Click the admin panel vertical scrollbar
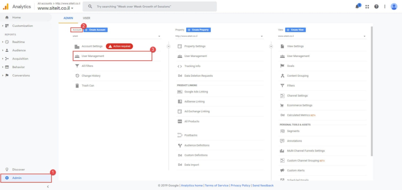 pos(372,91)
